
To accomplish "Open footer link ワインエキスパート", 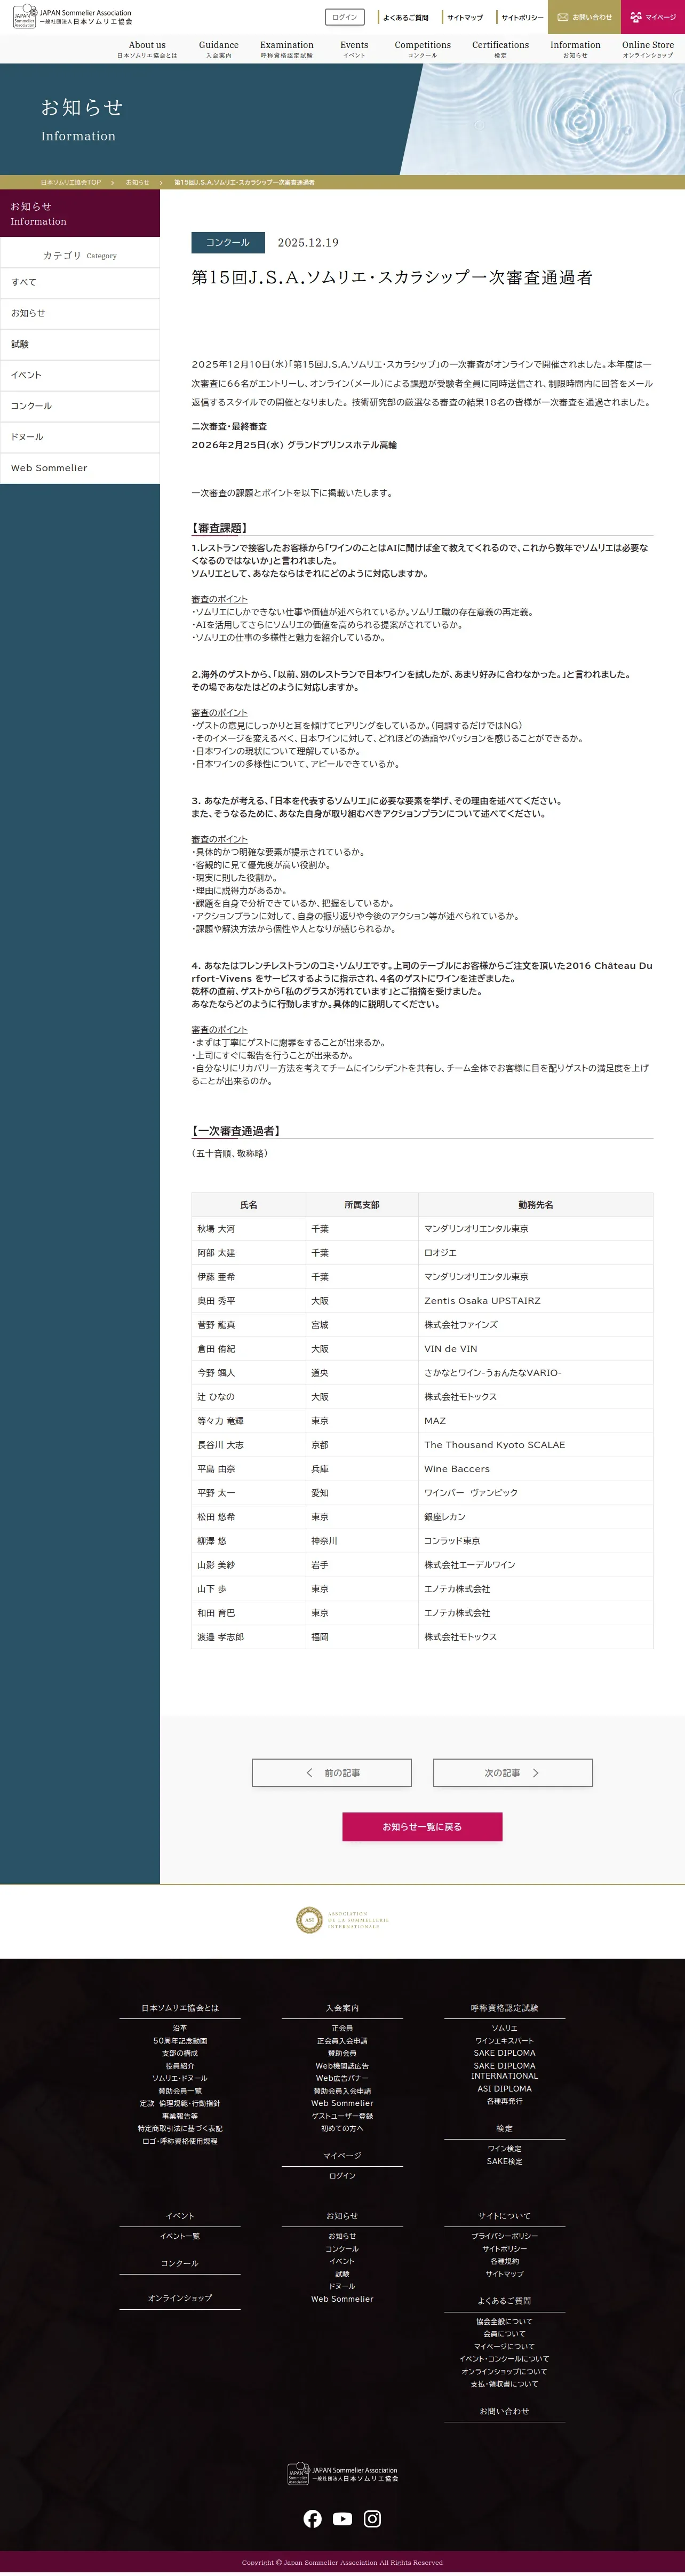I will [504, 2040].
